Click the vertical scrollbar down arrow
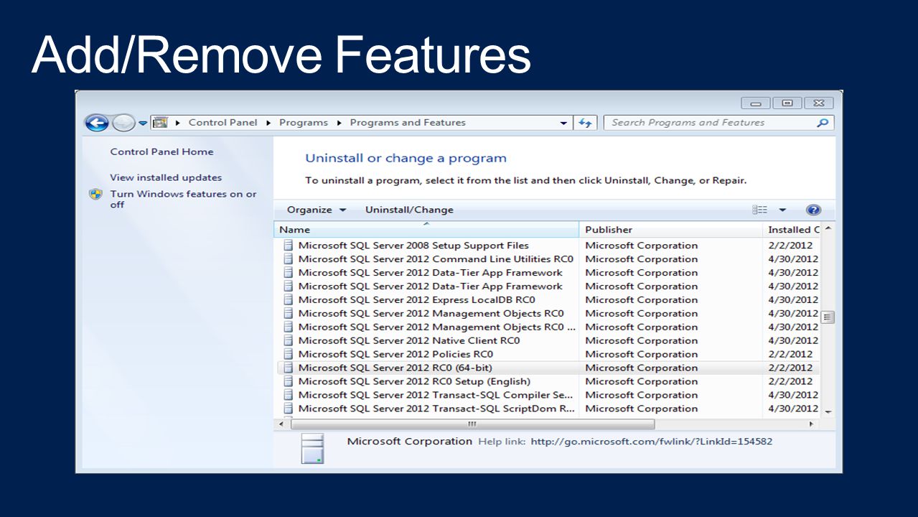The width and height of the screenshot is (918, 517). [828, 411]
